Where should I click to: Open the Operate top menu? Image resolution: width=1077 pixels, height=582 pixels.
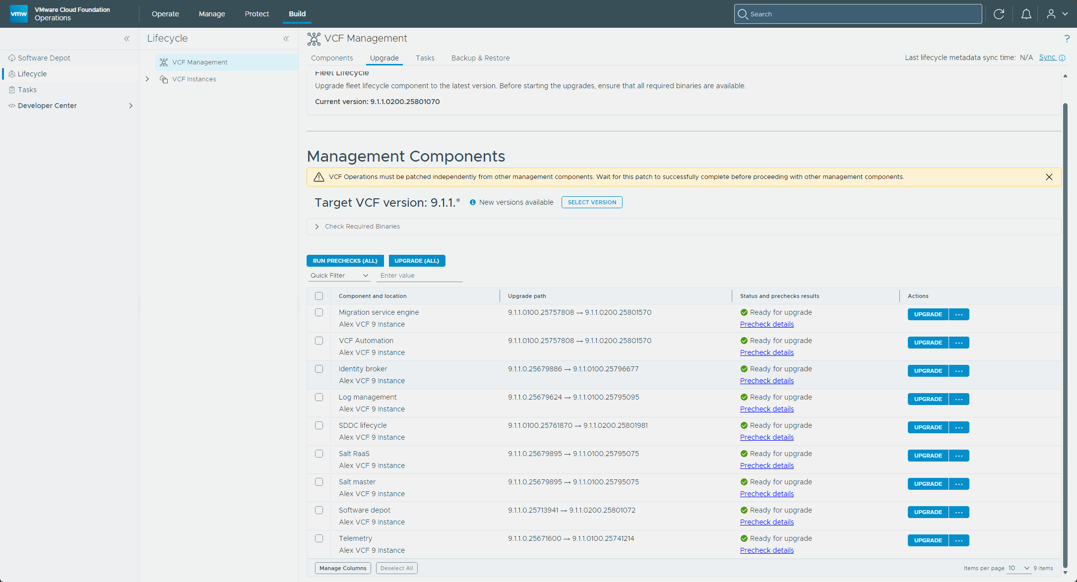165,14
